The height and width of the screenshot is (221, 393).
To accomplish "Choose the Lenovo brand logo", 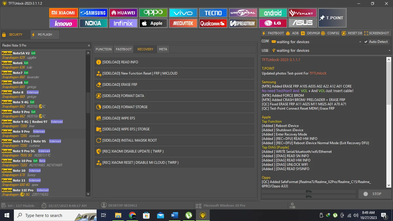I will 63,23.
